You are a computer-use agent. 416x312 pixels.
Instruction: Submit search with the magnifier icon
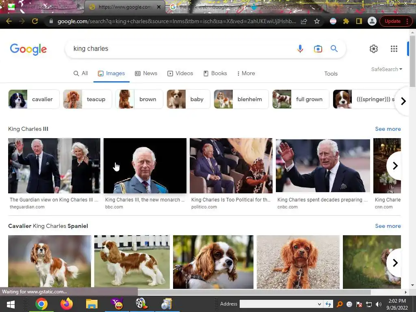click(334, 49)
